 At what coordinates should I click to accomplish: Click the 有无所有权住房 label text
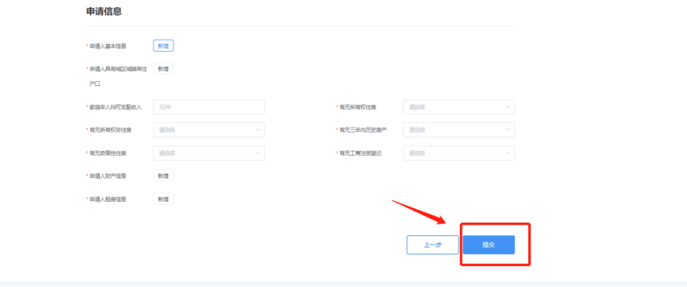point(358,107)
